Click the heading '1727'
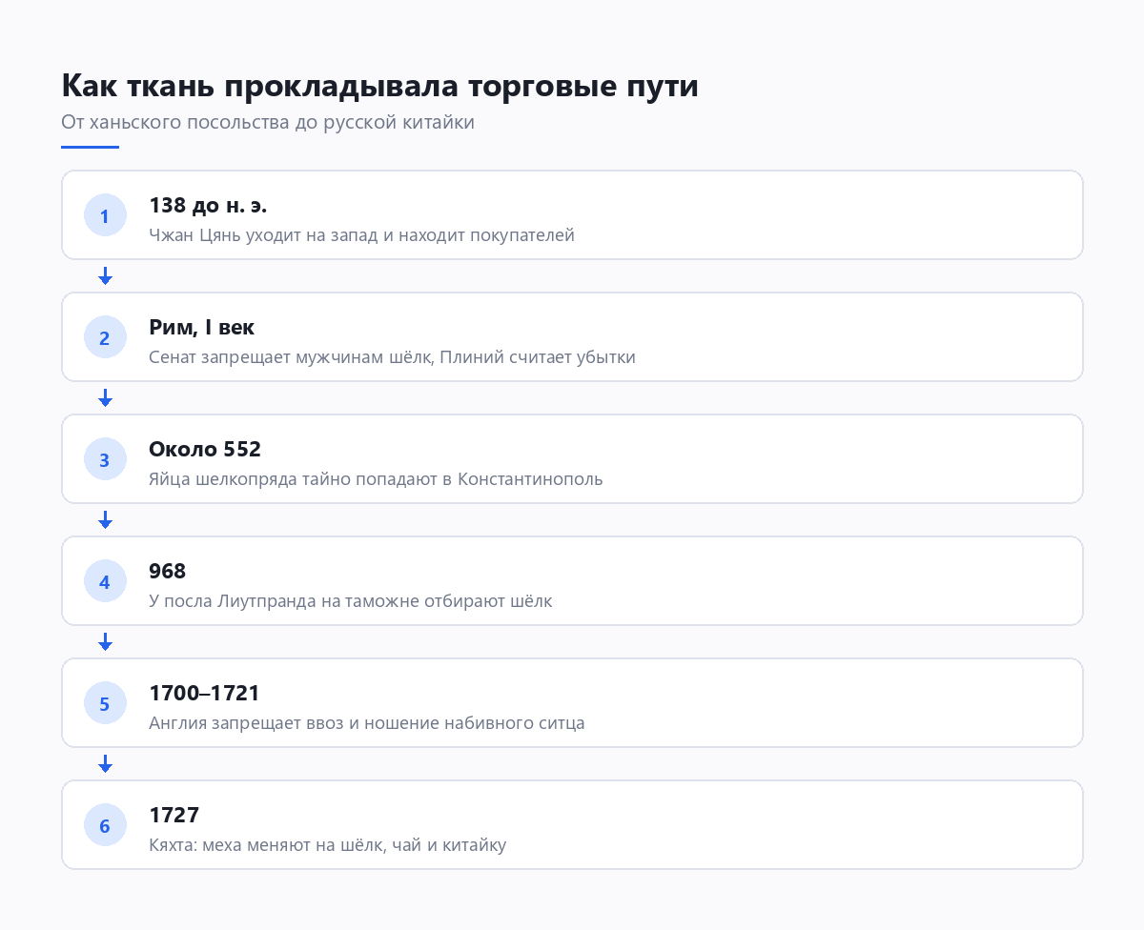The width and height of the screenshot is (1144, 930). (x=174, y=816)
